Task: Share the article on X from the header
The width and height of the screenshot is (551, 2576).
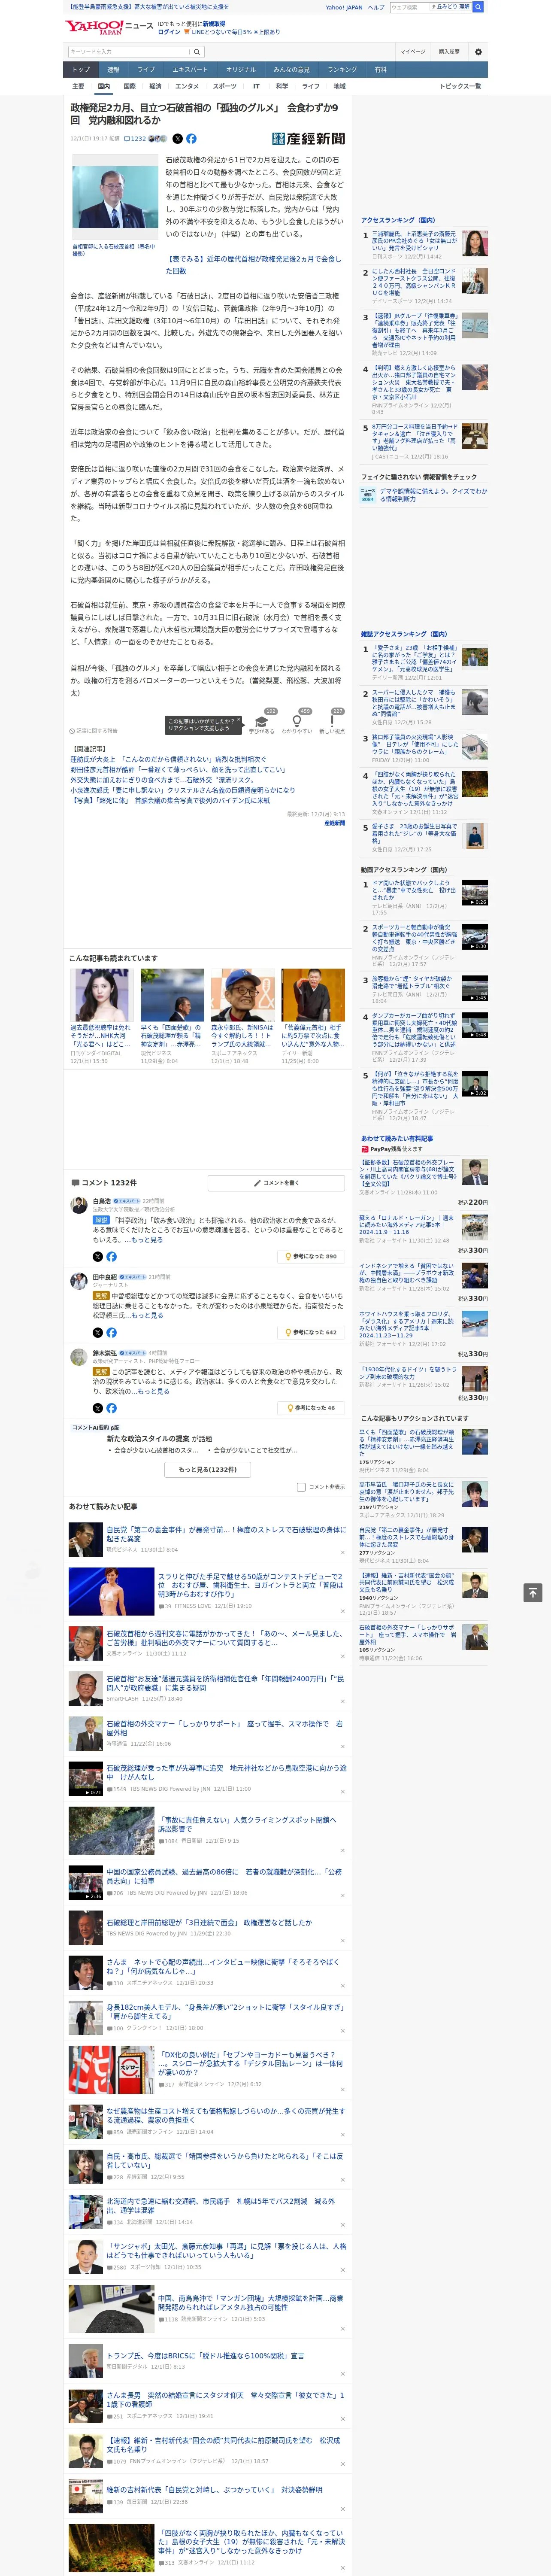Action: click(x=178, y=139)
